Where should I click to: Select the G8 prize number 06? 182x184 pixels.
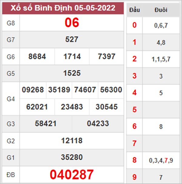click(x=72, y=22)
